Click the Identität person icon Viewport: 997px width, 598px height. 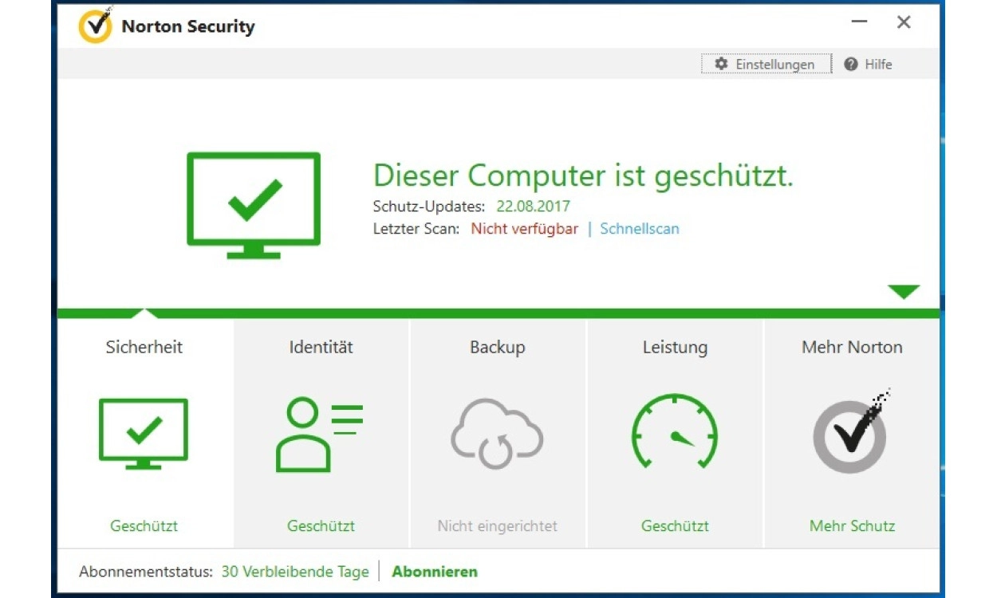click(319, 435)
